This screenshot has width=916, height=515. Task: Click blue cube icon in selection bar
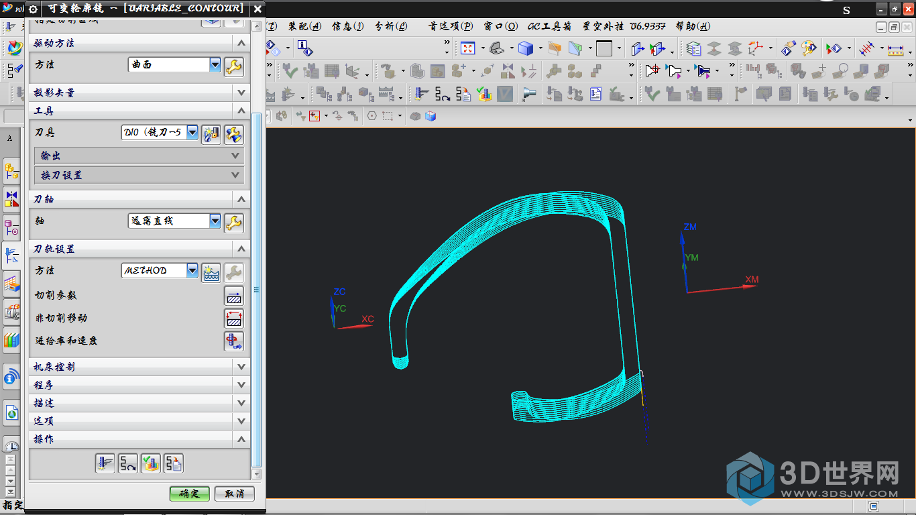point(431,116)
